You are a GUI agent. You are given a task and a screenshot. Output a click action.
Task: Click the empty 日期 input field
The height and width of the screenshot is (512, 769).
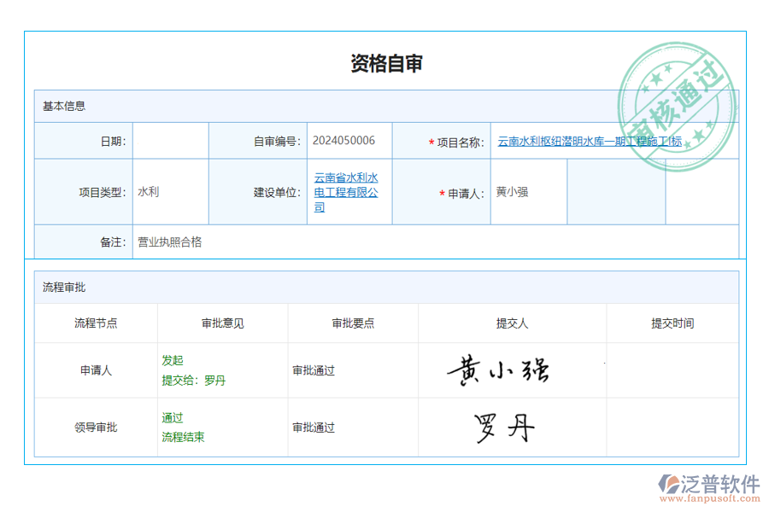pyautogui.click(x=169, y=141)
